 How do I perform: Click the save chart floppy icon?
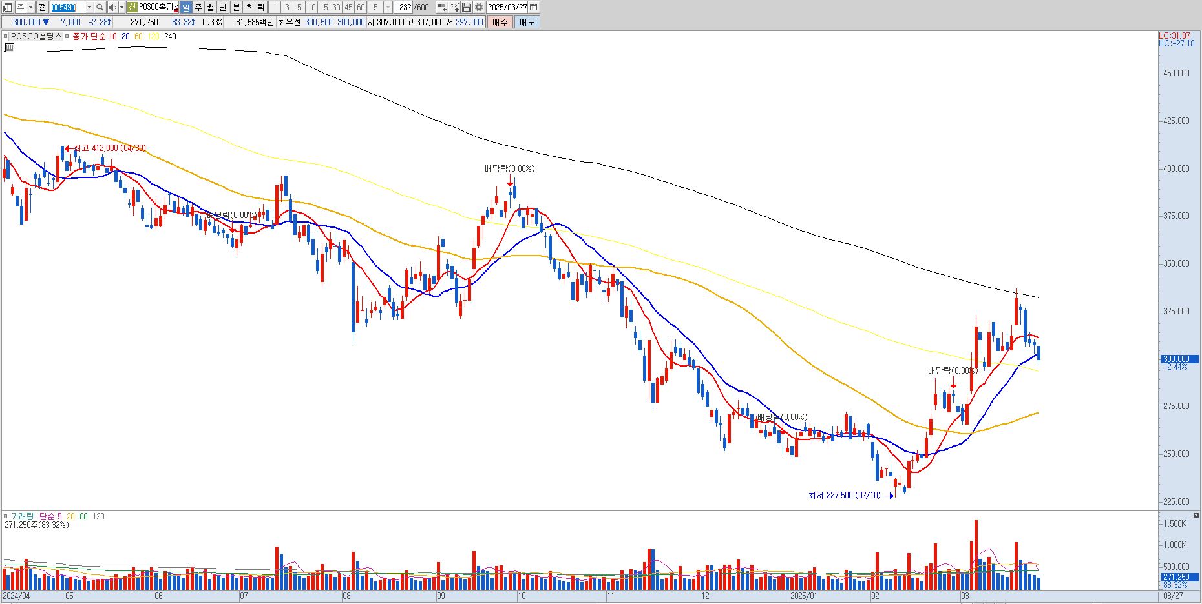coord(466,7)
